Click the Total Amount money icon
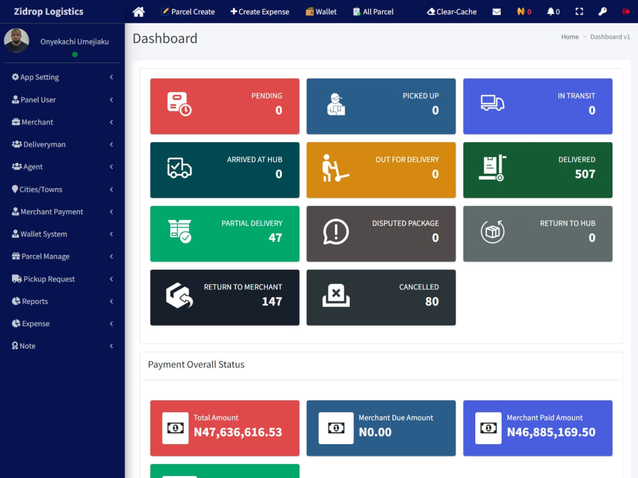 pos(175,428)
